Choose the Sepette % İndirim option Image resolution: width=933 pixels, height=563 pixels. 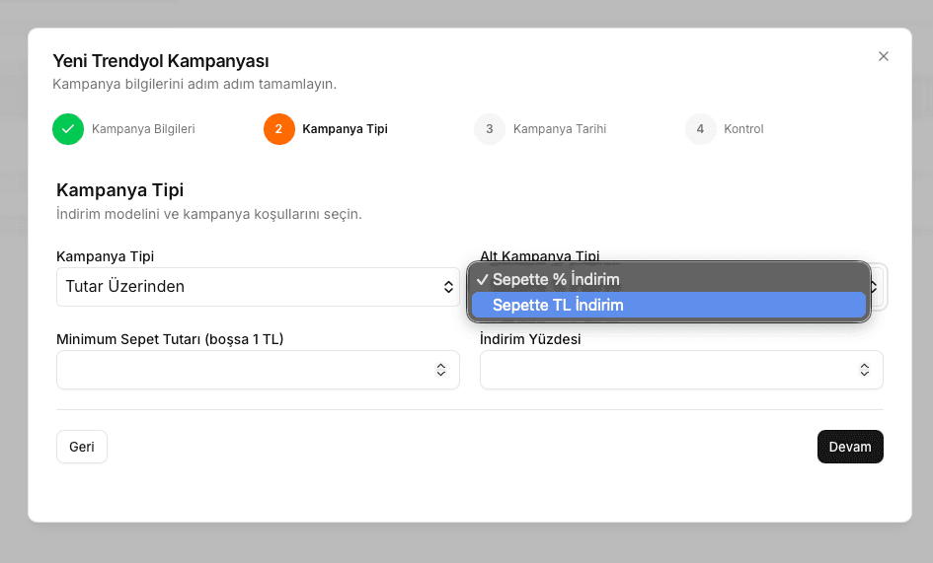668,279
